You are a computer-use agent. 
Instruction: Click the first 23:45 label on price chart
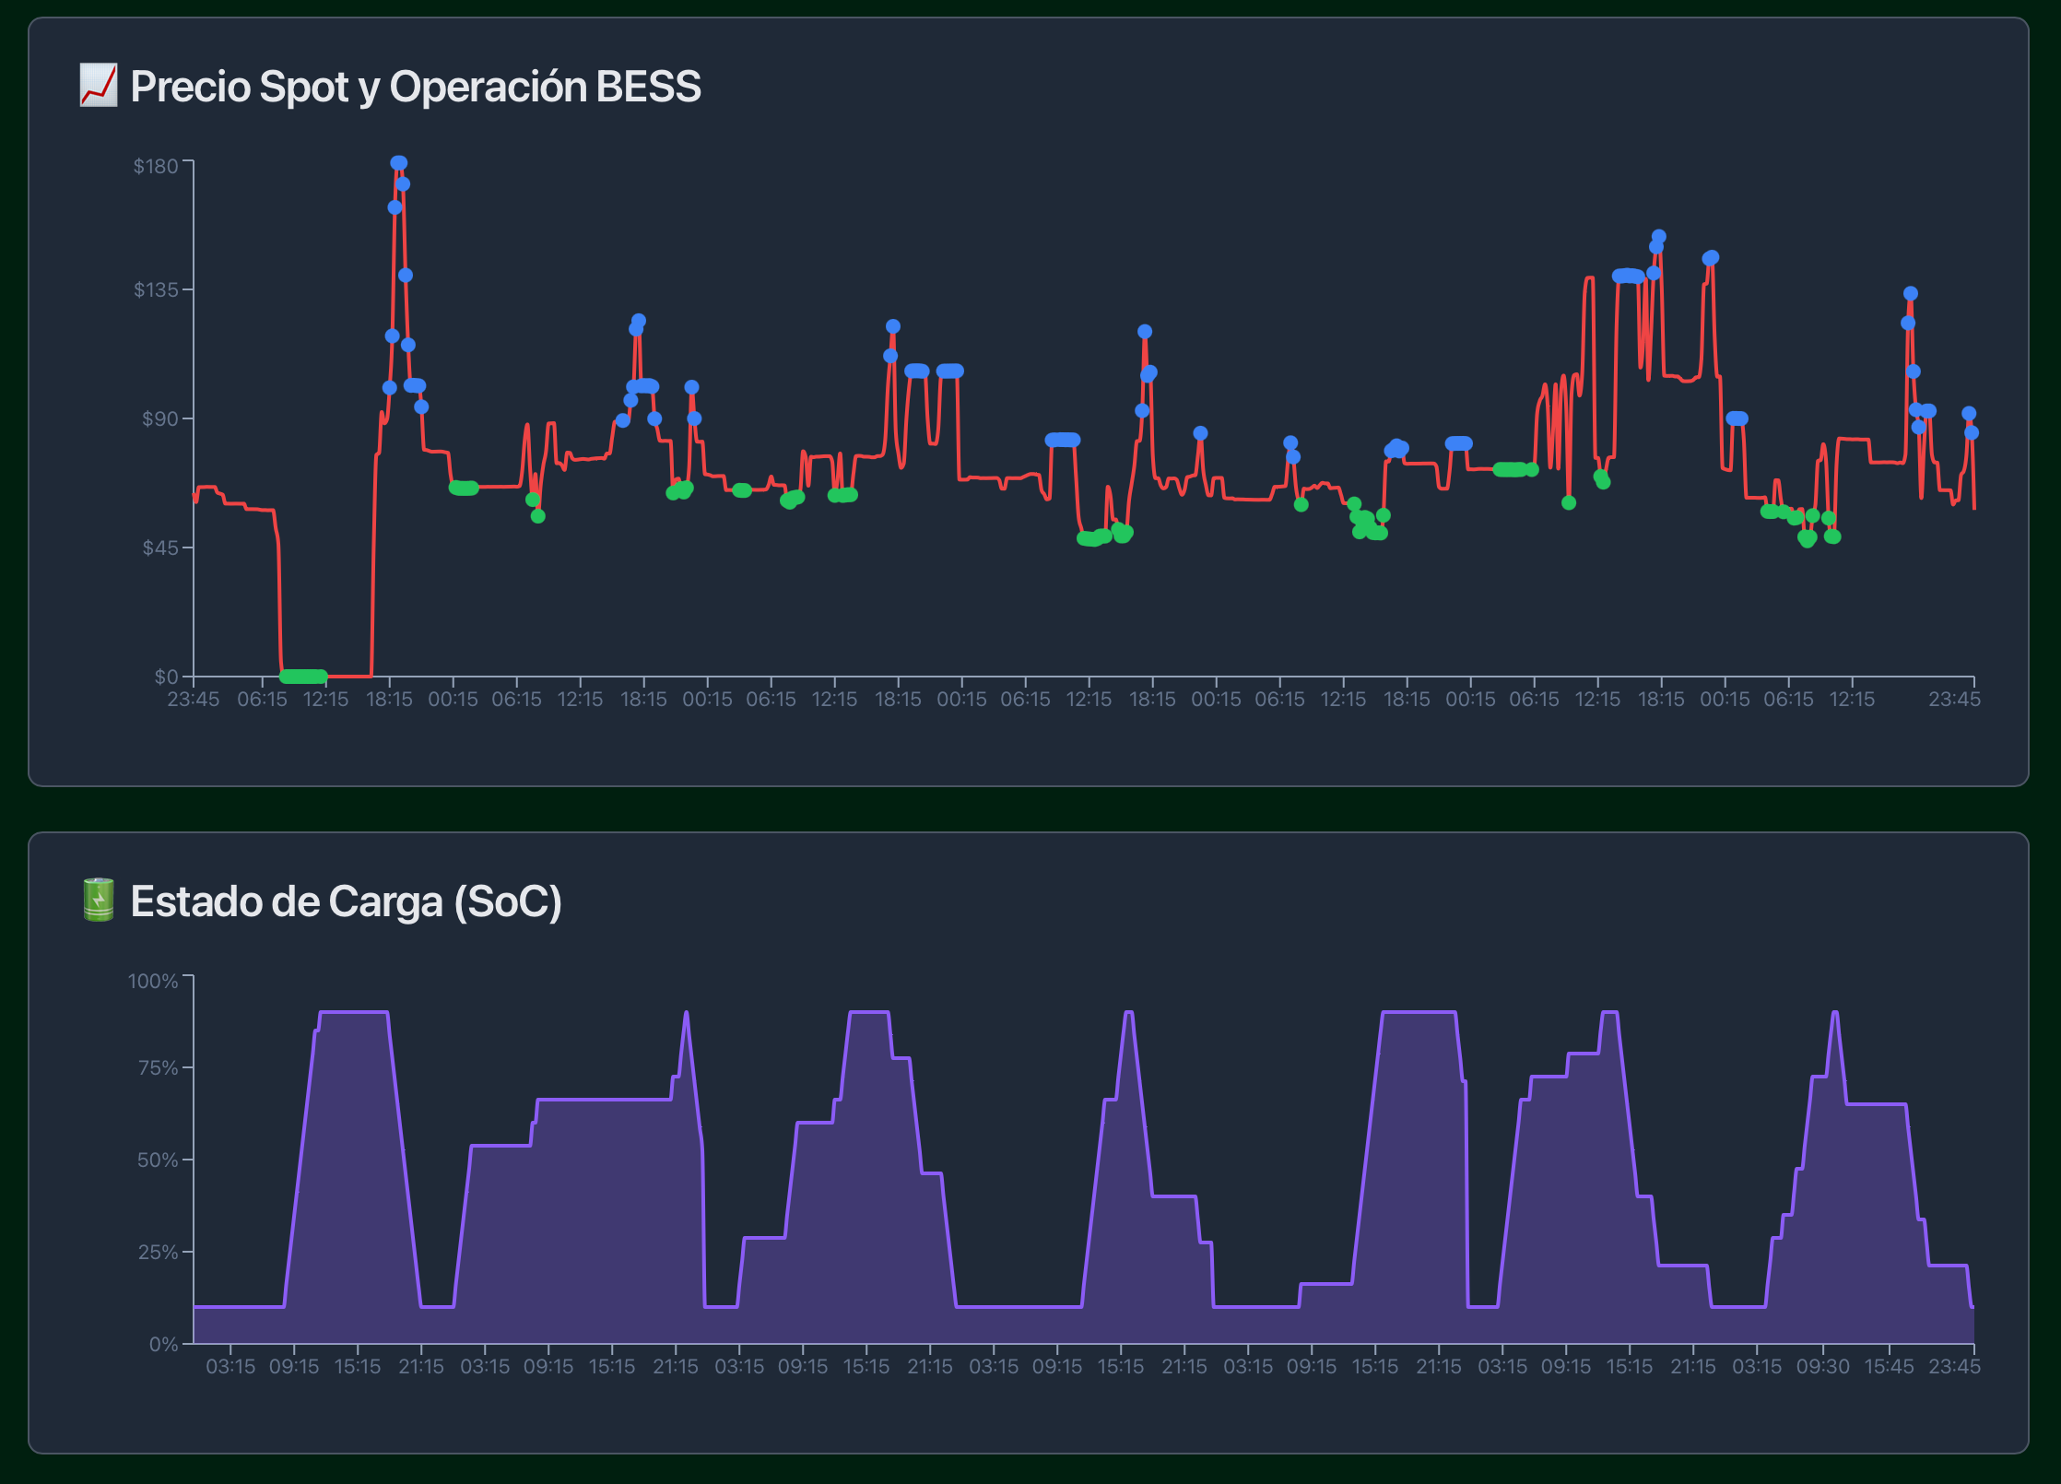[194, 700]
